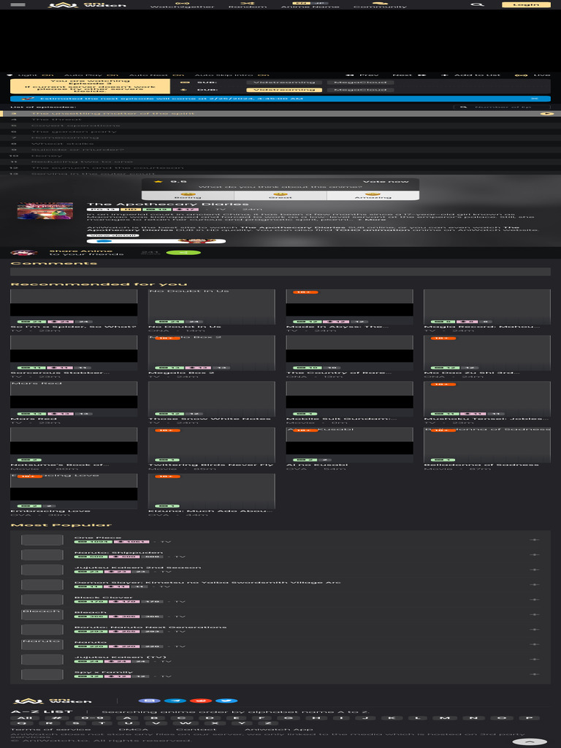Open the hamburger sidebar menu
Image resolution: width=561 pixels, height=748 pixels.
(18, 5)
